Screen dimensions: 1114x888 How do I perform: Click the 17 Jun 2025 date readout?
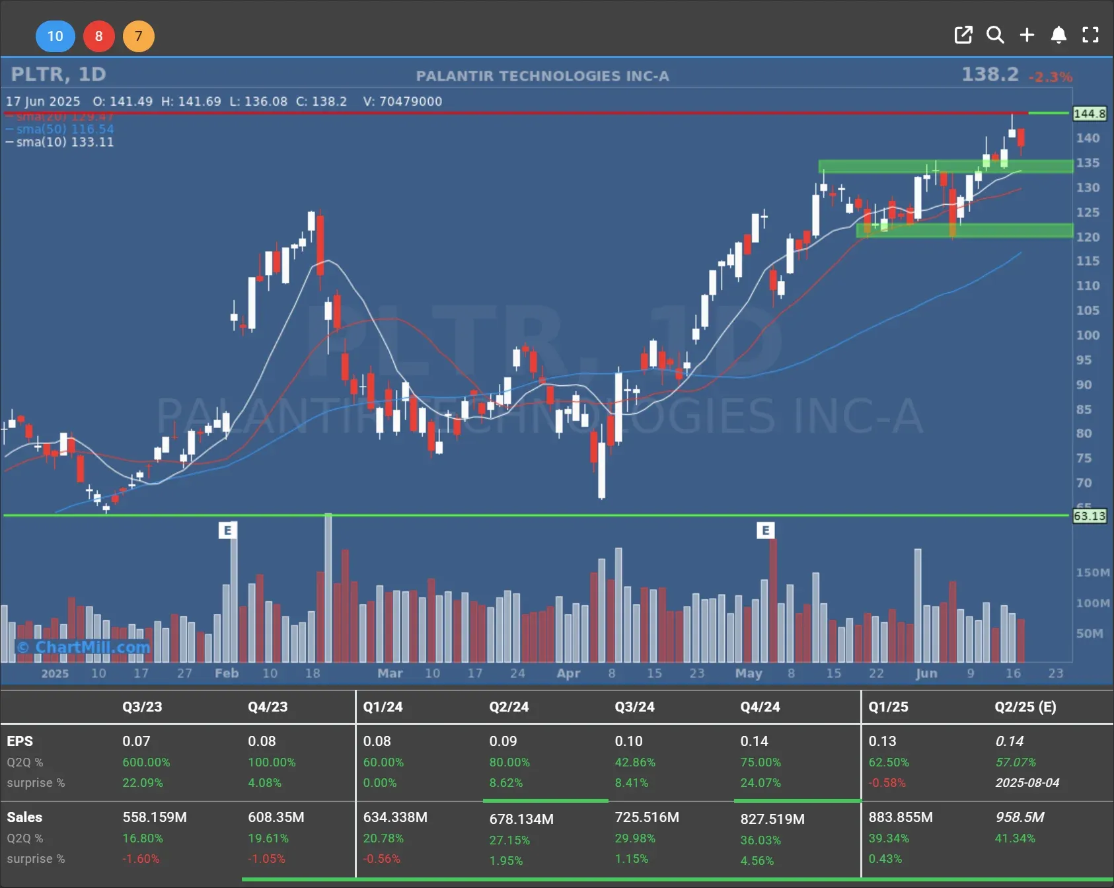click(x=43, y=102)
